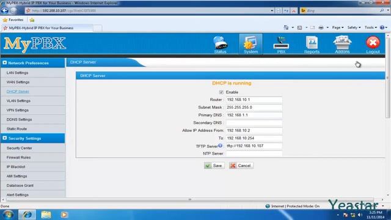Click the red Logout icon
The width and height of the screenshot is (391, 220).
(373, 45)
